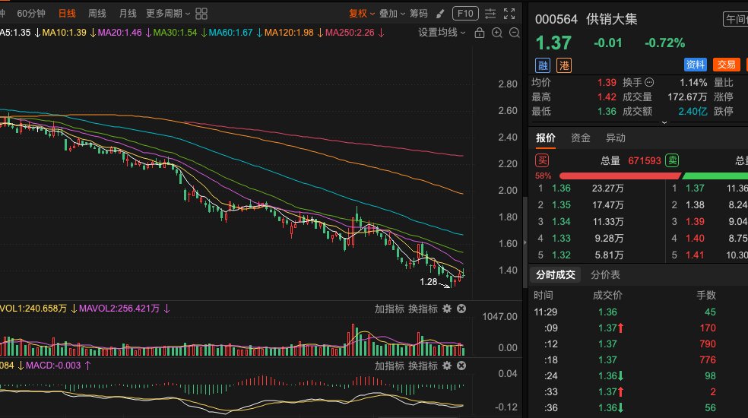Click the MA250:2.26 indicator label
The height and width of the screenshot is (418, 748).
350,33
